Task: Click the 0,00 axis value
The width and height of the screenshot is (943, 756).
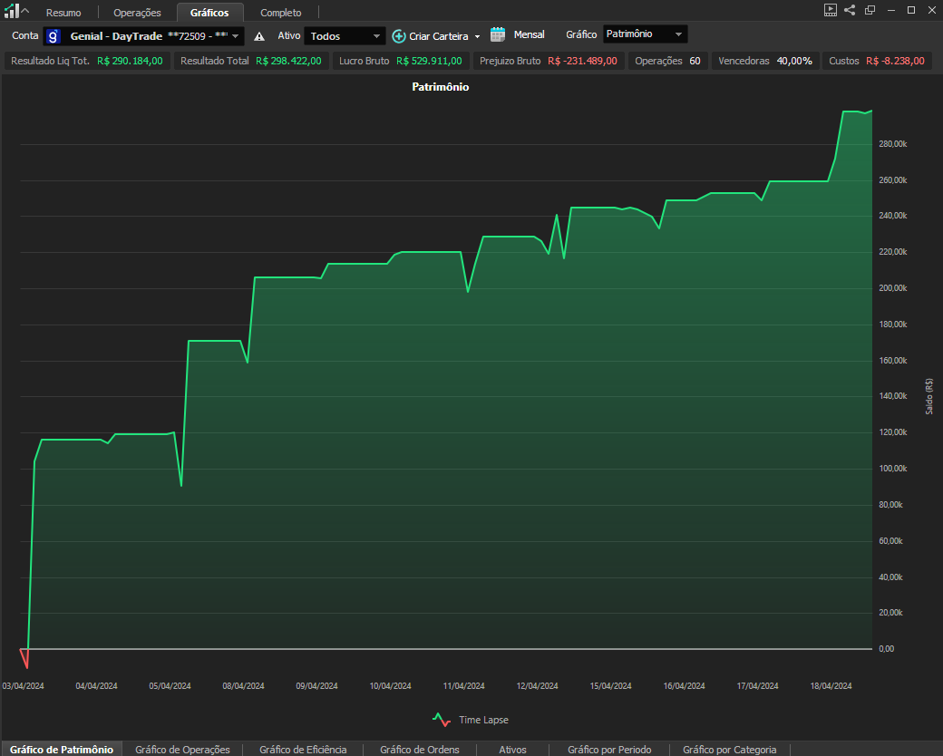Action: [x=887, y=648]
